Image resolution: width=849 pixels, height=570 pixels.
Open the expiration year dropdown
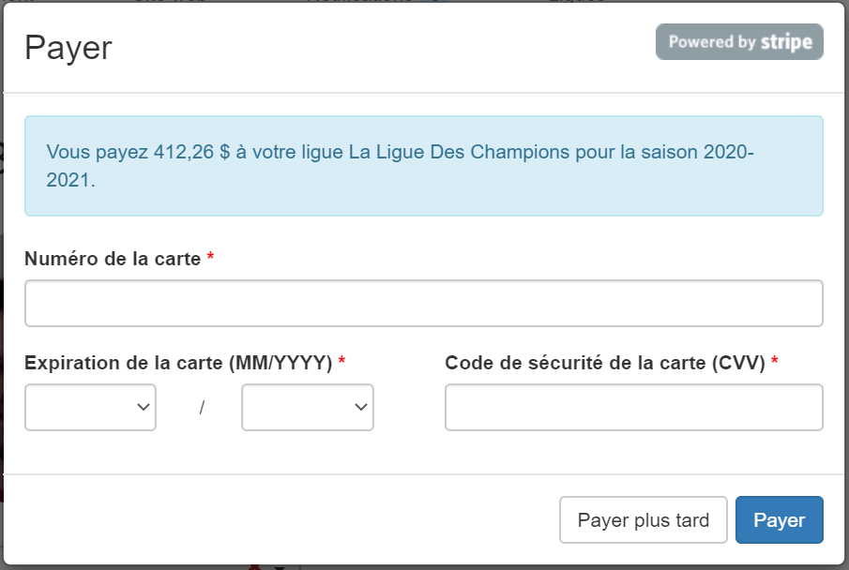coord(308,407)
